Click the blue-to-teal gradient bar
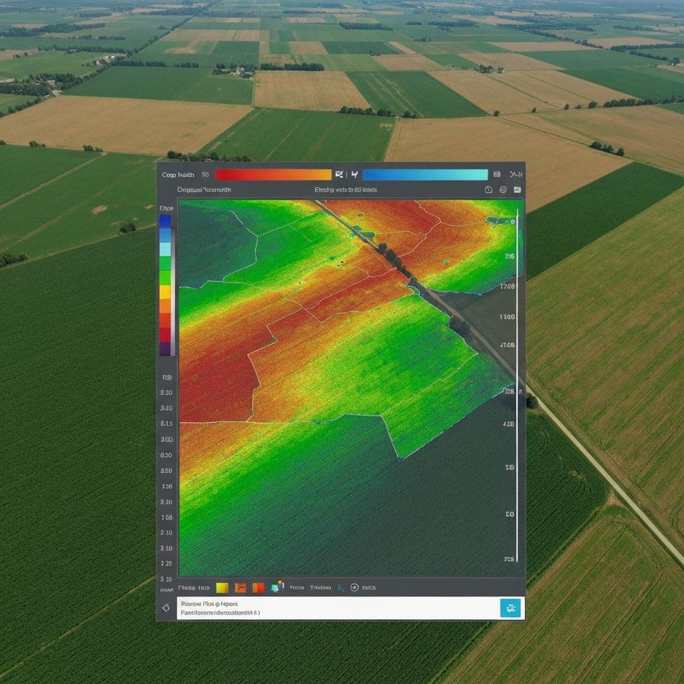 pyautogui.click(x=425, y=174)
